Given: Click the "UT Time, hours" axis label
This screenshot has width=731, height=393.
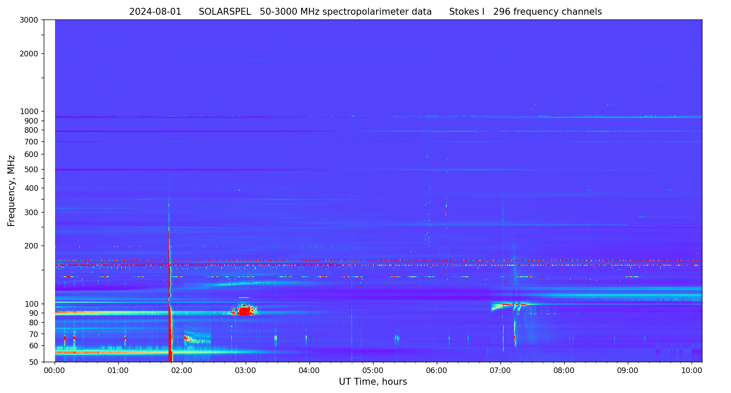Looking at the screenshot, I should click(373, 382).
